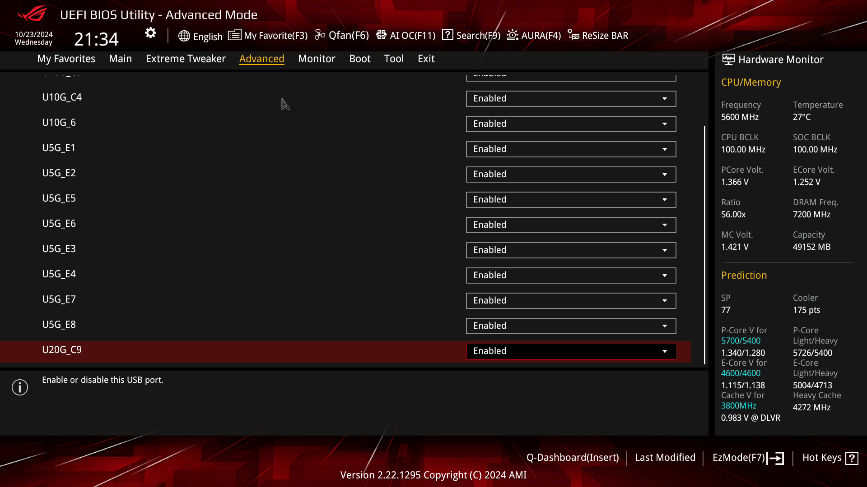Expand U10G_C4 port setting dropdown

(x=665, y=98)
